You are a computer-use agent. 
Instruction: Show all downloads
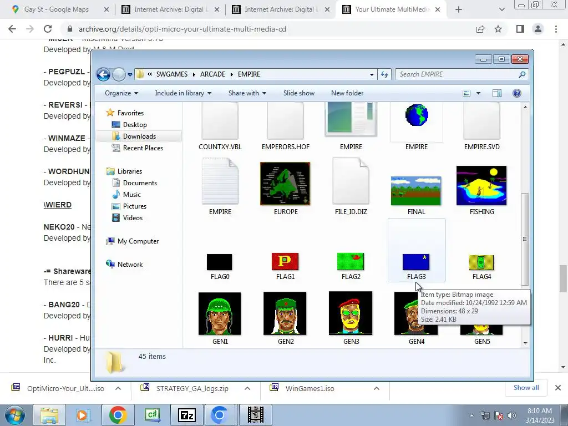(x=526, y=388)
